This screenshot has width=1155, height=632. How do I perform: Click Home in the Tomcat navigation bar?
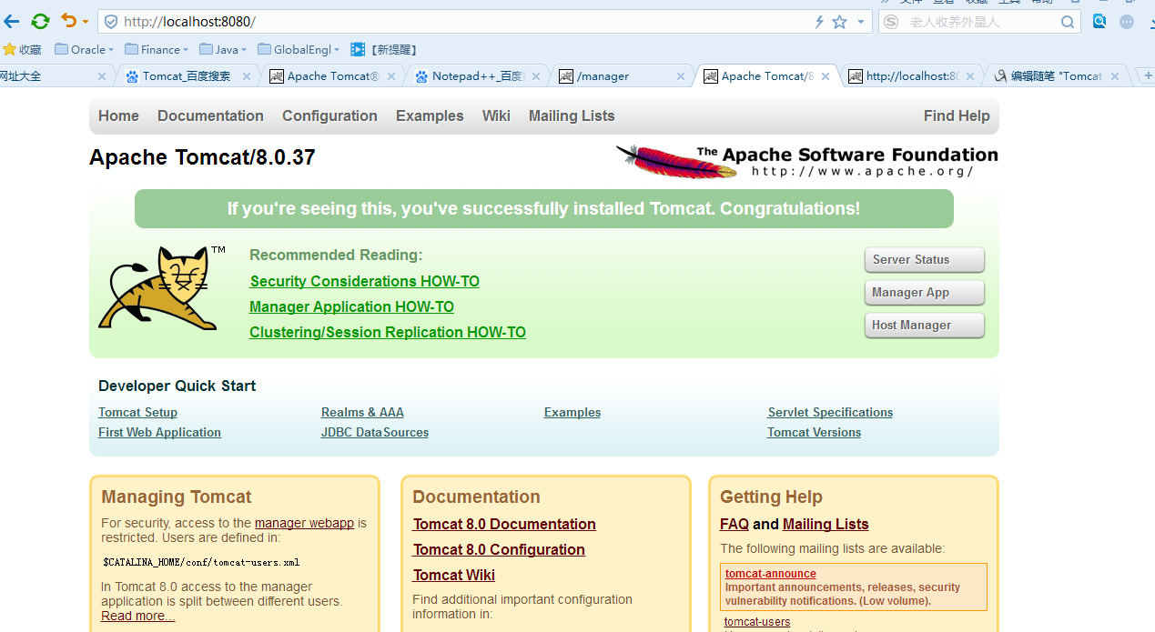pyautogui.click(x=118, y=115)
